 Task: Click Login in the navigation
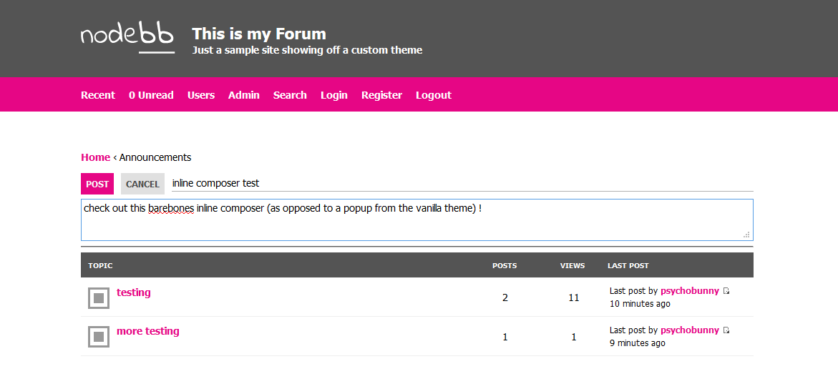(x=334, y=95)
